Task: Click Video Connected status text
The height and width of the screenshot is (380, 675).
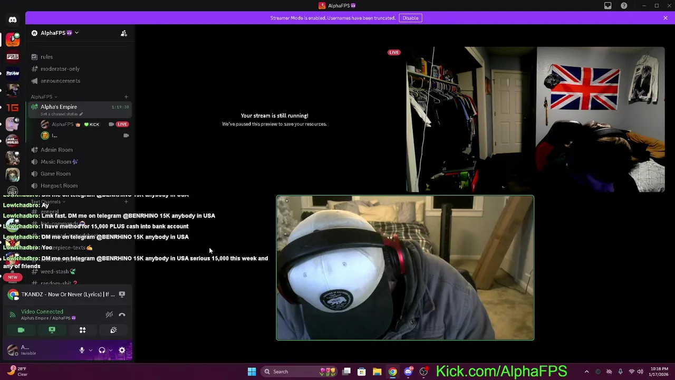Action: pyautogui.click(x=42, y=312)
